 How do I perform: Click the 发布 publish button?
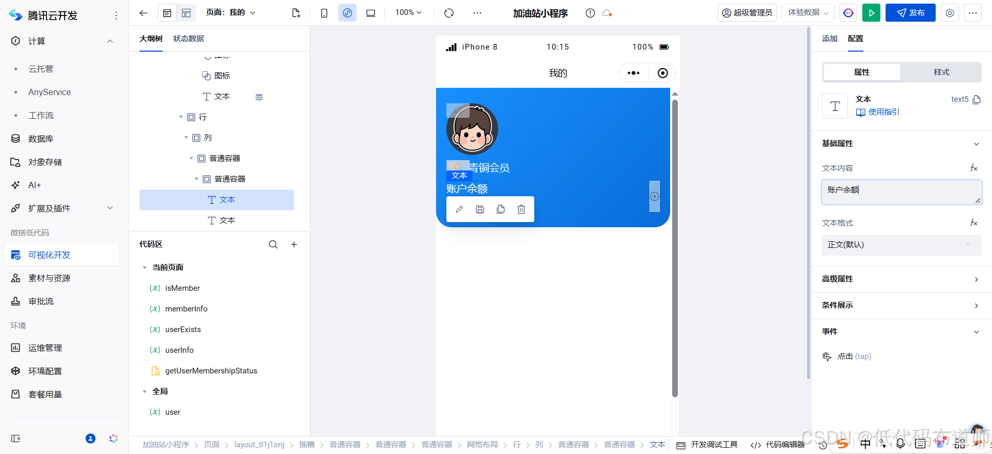tap(910, 13)
